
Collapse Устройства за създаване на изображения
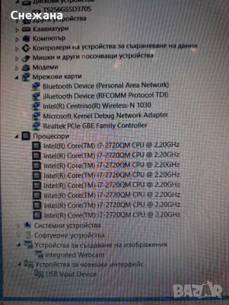[x=19, y=245]
